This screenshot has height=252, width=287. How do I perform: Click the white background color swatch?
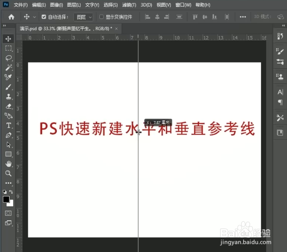pos(11,204)
